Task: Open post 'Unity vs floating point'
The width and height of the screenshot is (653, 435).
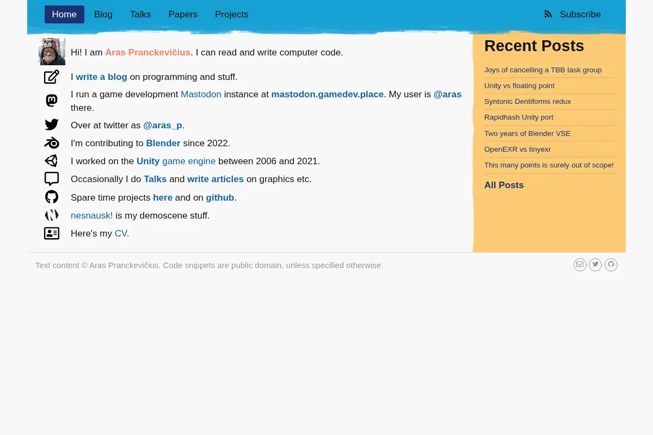Action: (520, 85)
